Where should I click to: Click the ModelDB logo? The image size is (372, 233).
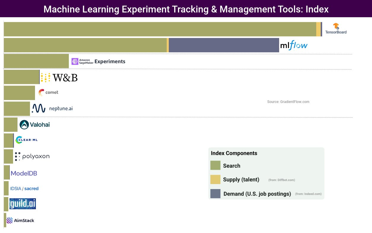pos(24,173)
